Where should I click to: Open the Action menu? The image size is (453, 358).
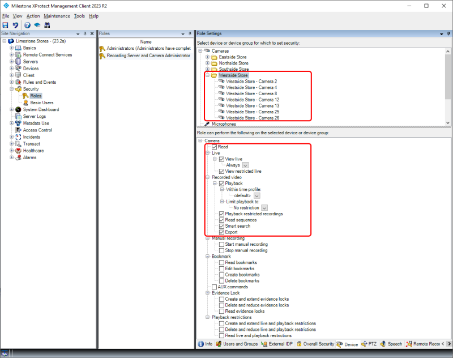point(33,16)
